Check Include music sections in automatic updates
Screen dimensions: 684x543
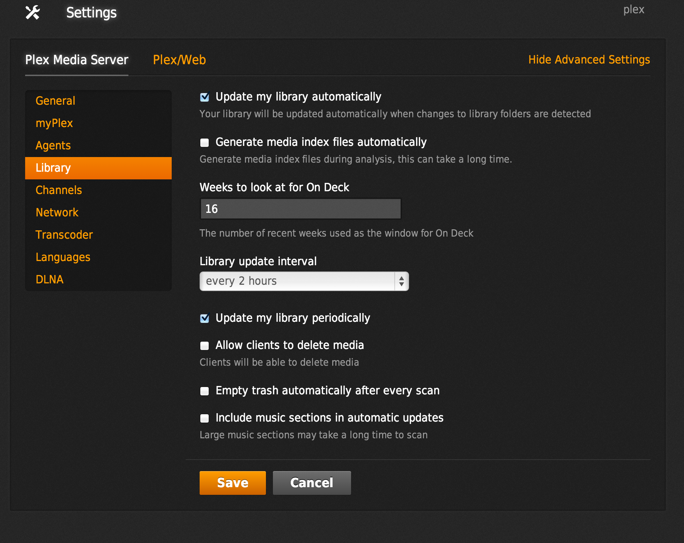(205, 418)
